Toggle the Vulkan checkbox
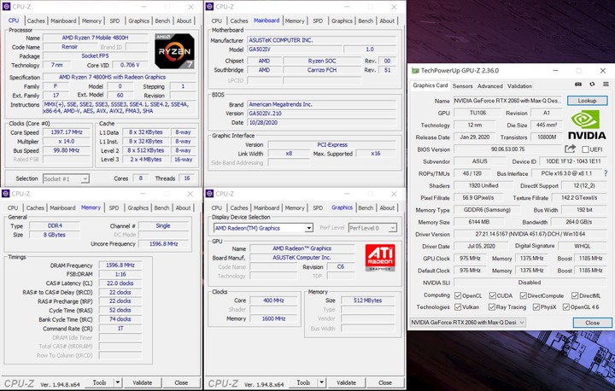615x391 pixels. 458,307
